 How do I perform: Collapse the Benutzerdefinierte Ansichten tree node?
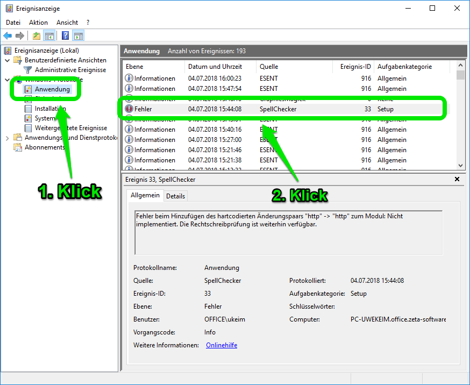point(7,60)
